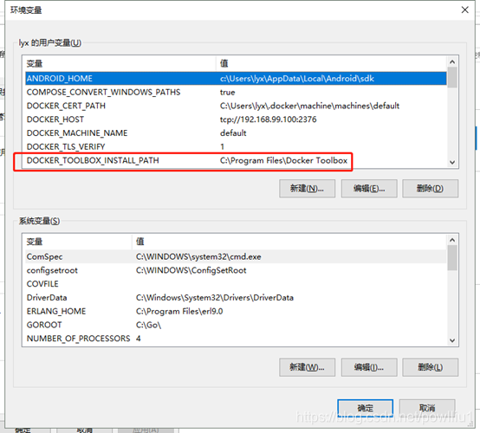The width and height of the screenshot is (480, 433).
Task: Click 新建(N) to create user variable
Action: (x=307, y=189)
